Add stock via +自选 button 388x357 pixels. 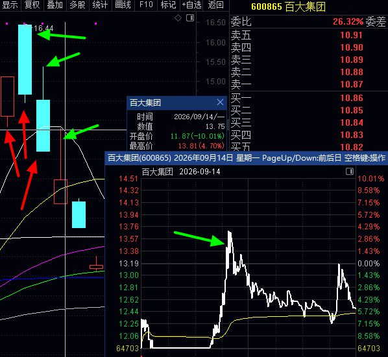pyautogui.click(x=191, y=5)
